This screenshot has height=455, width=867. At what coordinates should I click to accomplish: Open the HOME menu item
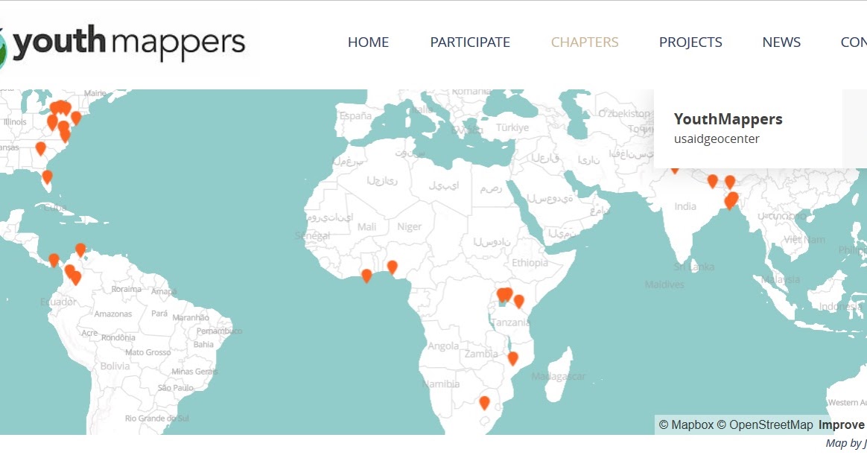coord(368,42)
